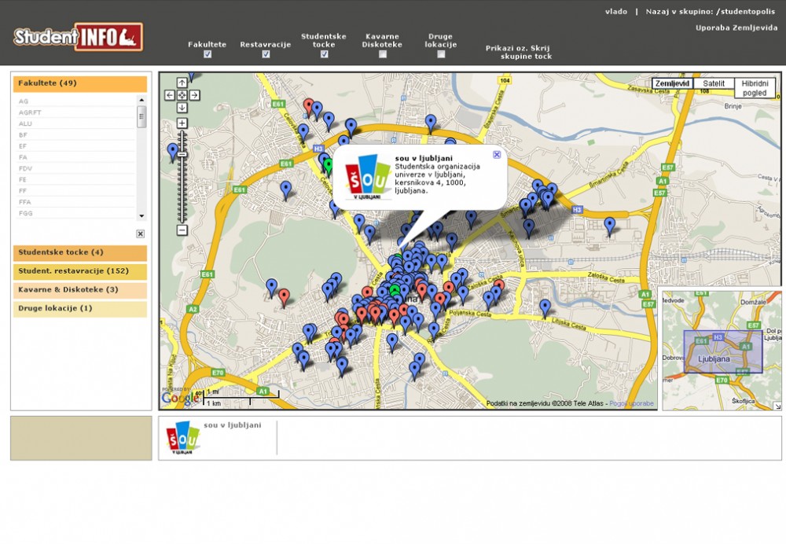This screenshot has height=544, width=786.
Task: Uncheck the Restavracije checkbox
Action: [266, 55]
